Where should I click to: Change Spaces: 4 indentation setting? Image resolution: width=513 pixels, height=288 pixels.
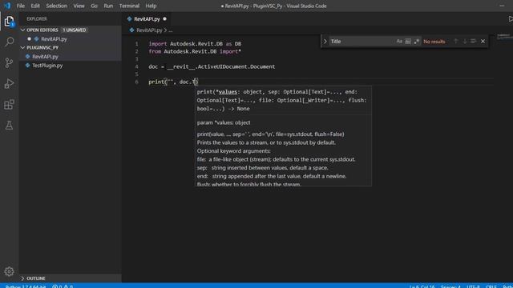(450, 286)
